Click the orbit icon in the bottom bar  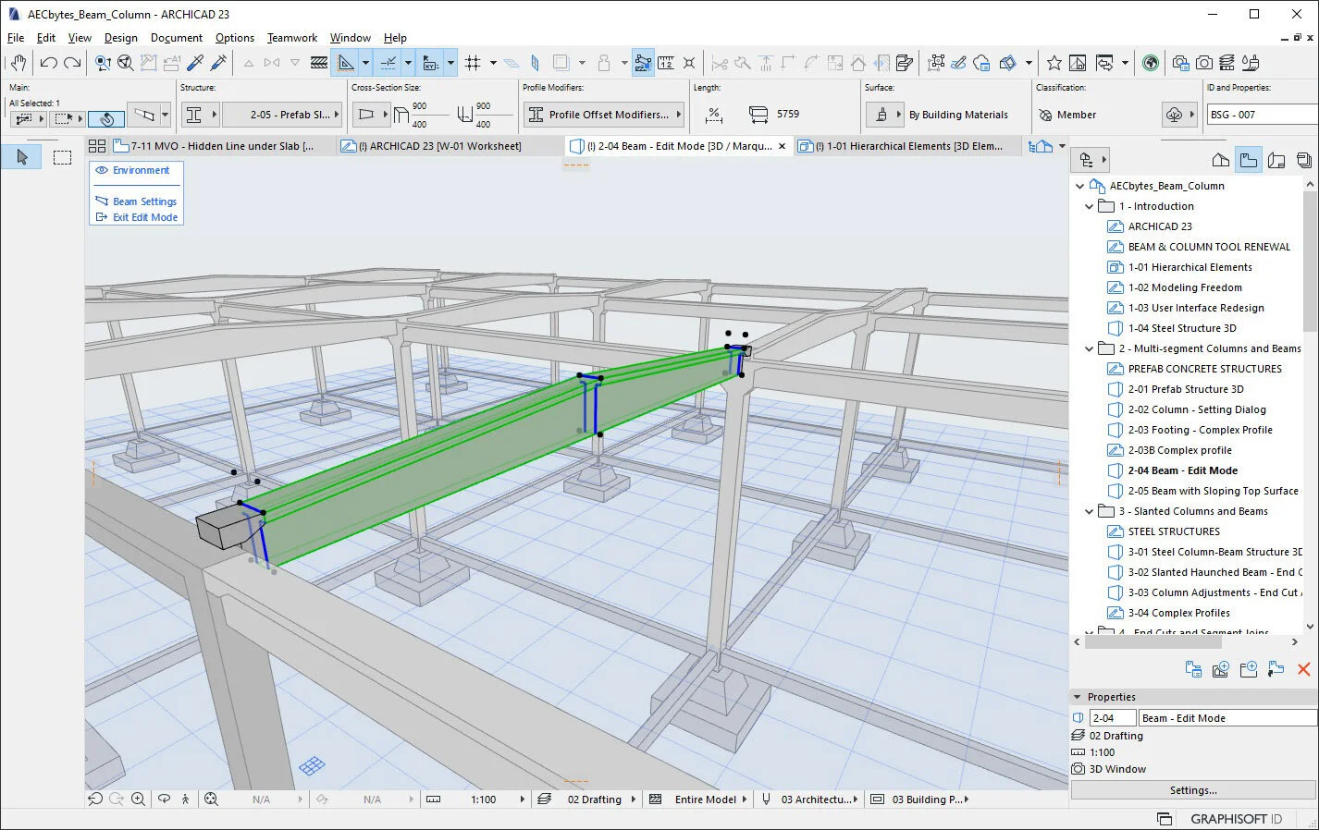point(164,799)
